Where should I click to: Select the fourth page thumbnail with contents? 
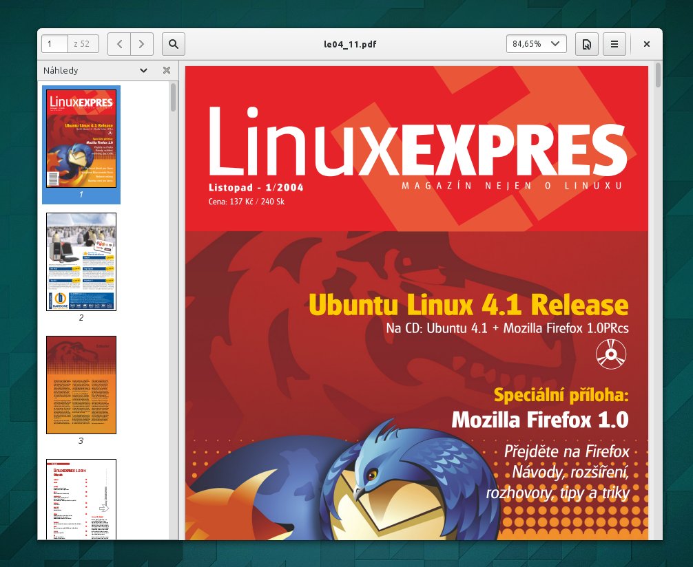coord(81,500)
